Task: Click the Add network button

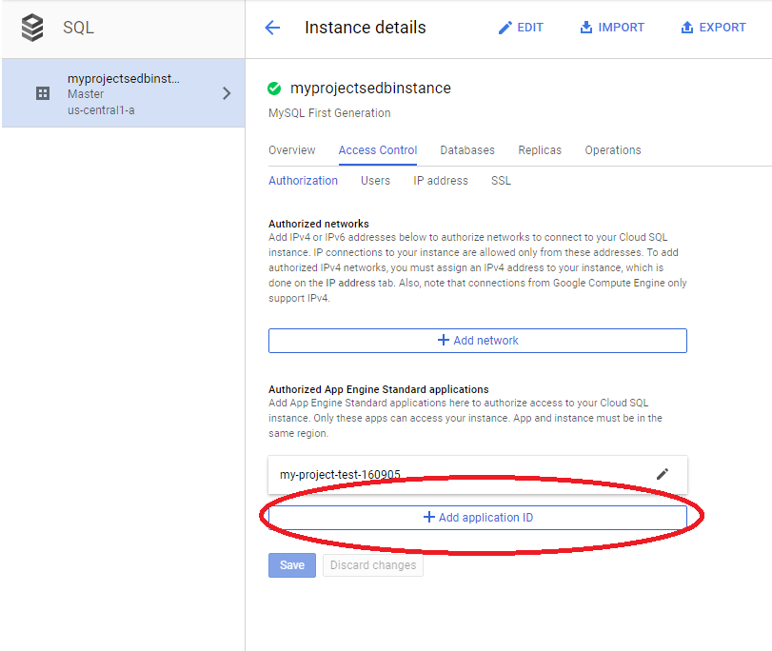Action: click(478, 341)
